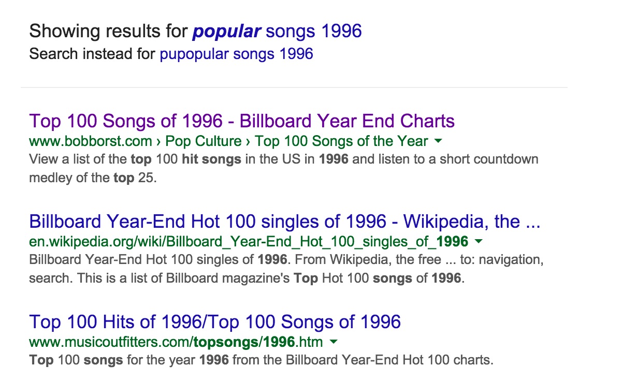Select the "Pop Culture" breadcrumb
637x381 pixels.
point(204,141)
